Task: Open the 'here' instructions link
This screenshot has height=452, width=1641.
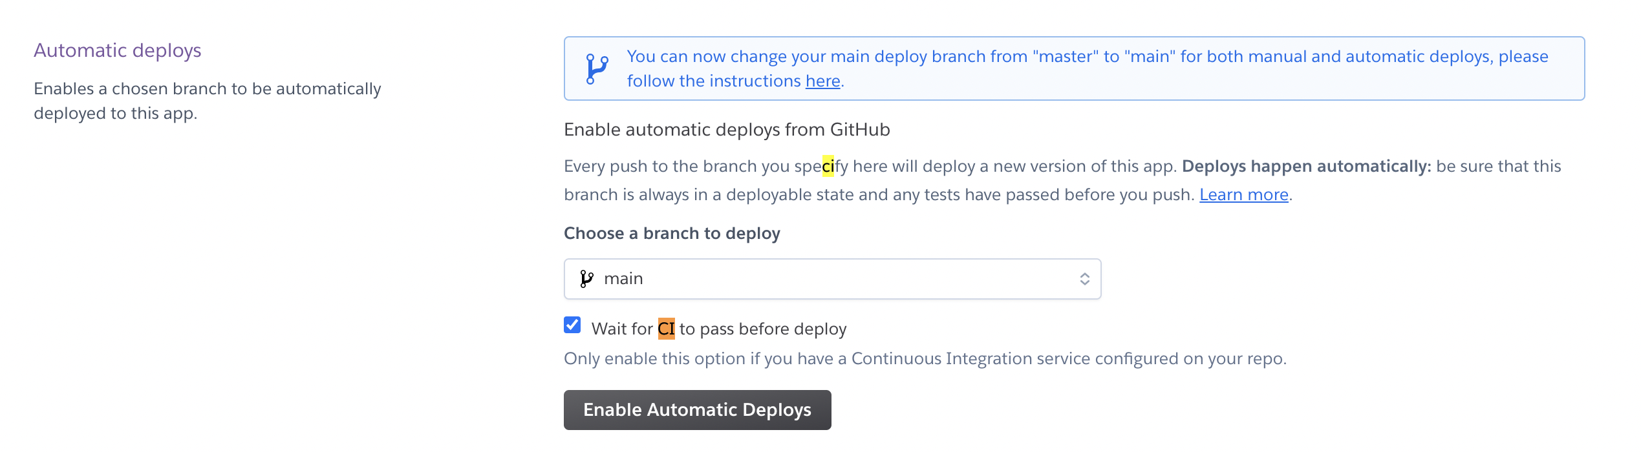Action: point(822,81)
